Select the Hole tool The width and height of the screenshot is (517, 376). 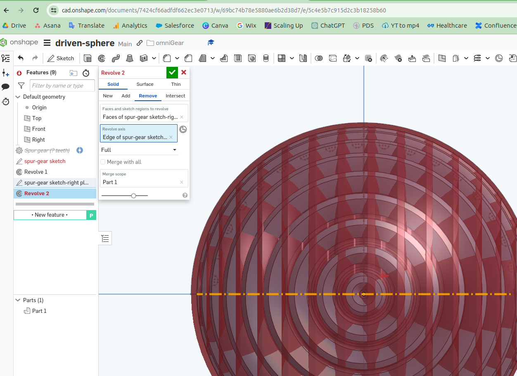pos(252,58)
